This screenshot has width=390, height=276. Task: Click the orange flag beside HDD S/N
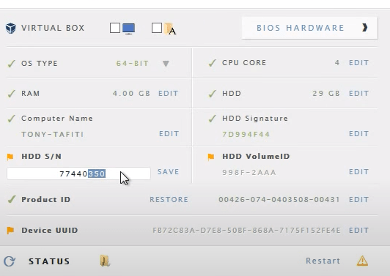[x=10, y=157]
